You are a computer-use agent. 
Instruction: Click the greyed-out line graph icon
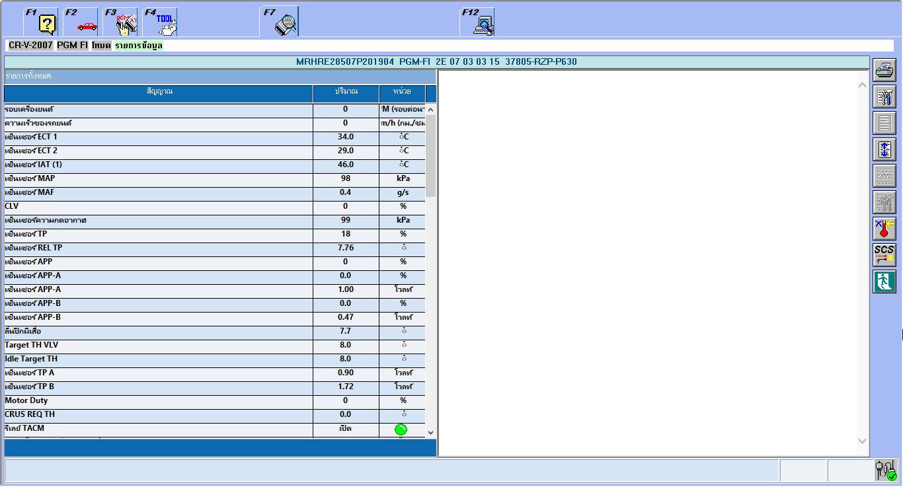pyautogui.click(x=884, y=176)
